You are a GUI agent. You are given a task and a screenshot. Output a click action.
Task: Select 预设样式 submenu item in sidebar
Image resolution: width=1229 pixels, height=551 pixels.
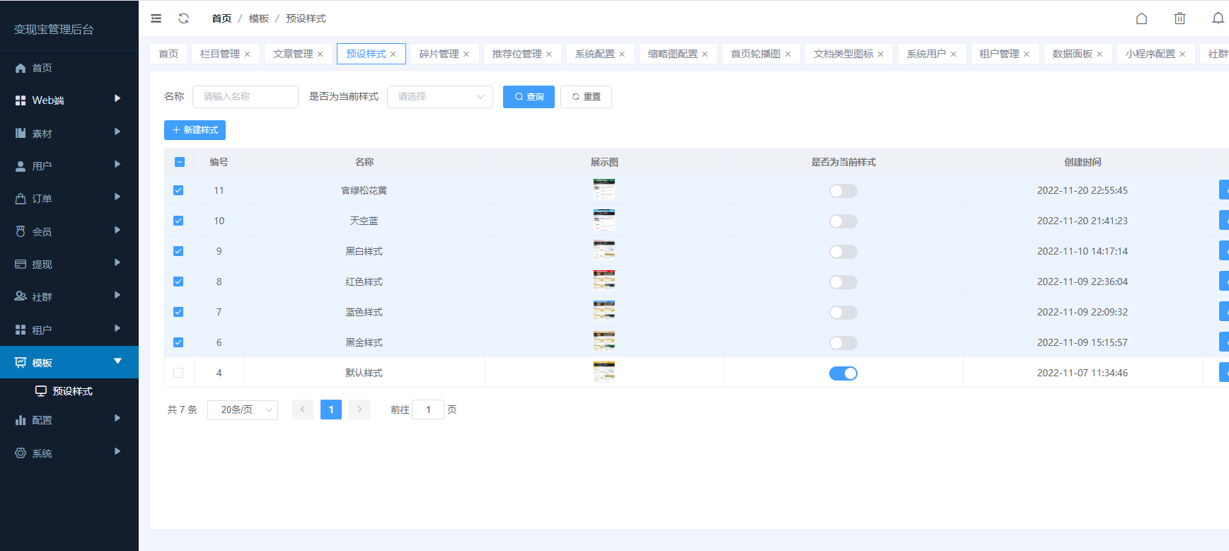tap(72, 391)
